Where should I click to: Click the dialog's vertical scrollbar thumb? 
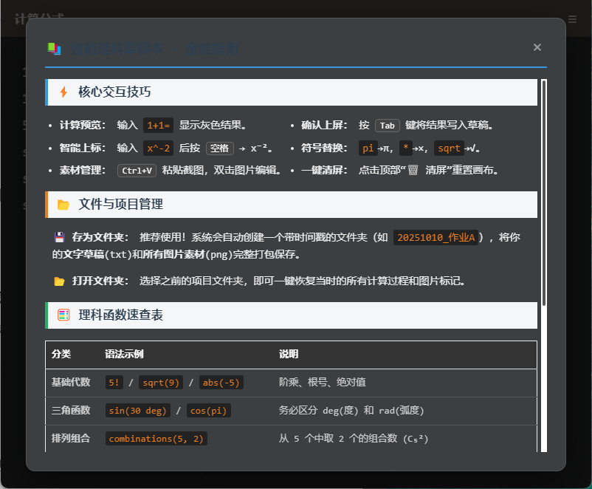(544, 192)
